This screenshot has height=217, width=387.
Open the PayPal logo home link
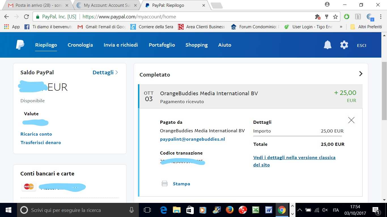click(20, 45)
